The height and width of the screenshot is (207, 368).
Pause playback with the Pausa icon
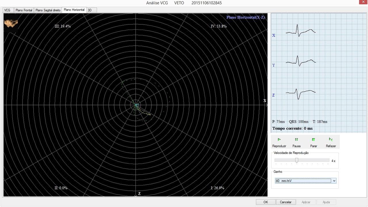pyautogui.click(x=296, y=140)
